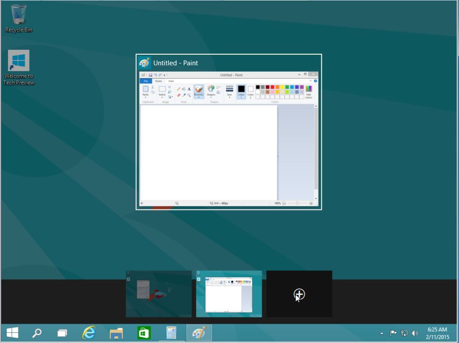The height and width of the screenshot is (343, 459).
Task: Open the Size dropdown in Paint
Action: click(229, 91)
